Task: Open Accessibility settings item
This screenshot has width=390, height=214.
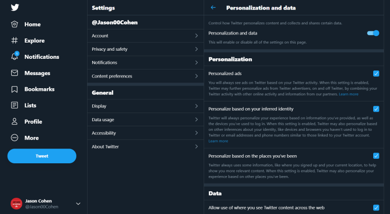Action: [x=146, y=133]
